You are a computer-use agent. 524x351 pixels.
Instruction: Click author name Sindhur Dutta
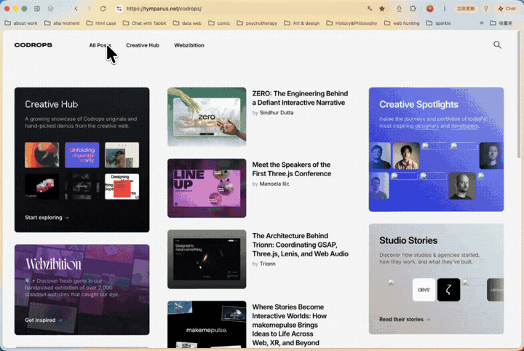(x=277, y=113)
